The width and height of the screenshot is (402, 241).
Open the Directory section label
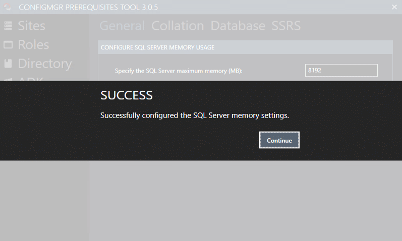[x=44, y=64]
